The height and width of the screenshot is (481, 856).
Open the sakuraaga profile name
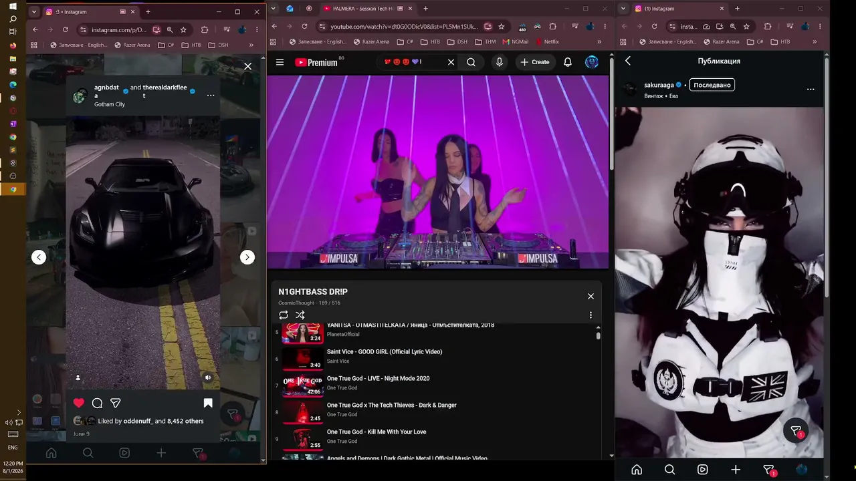click(659, 85)
